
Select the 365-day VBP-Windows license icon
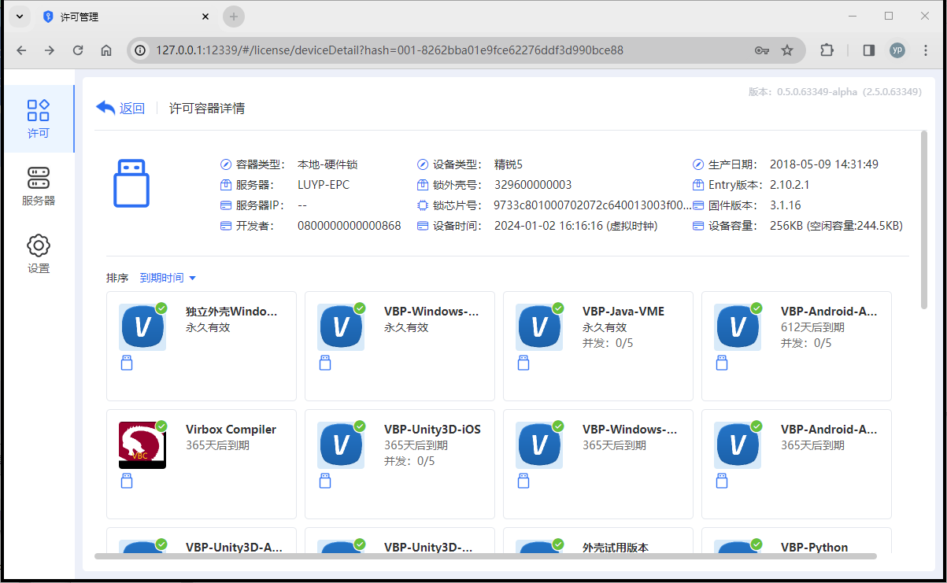click(x=539, y=445)
